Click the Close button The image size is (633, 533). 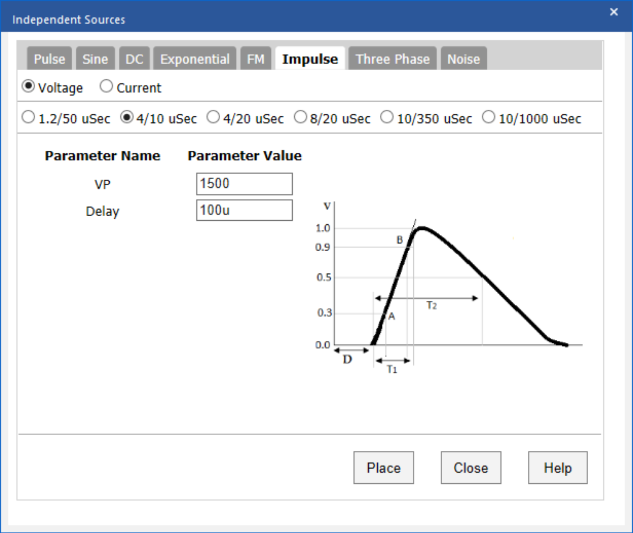pos(471,468)
